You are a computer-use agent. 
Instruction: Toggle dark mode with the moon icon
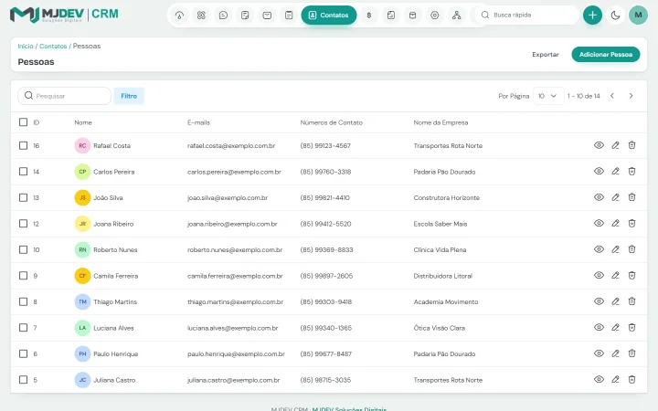coord(615,16)
